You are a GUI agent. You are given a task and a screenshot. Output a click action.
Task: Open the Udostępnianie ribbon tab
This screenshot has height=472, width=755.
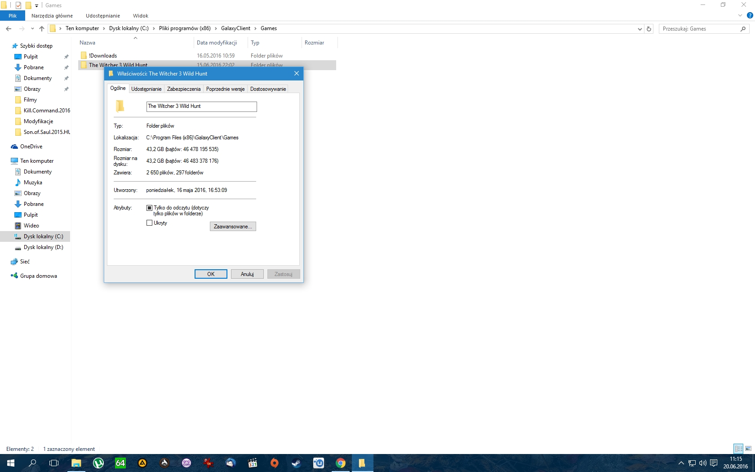pyautogui.click(x=103, y=16)
